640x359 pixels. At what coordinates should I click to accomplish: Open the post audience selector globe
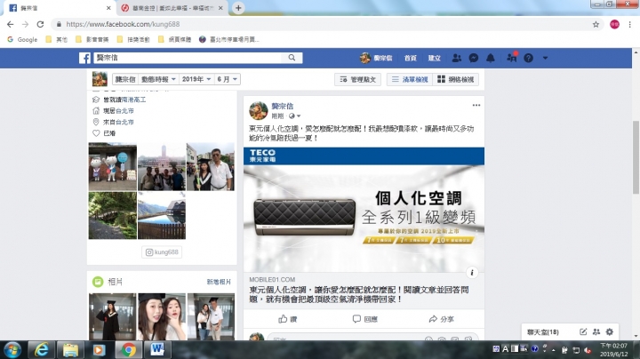point(294,116)
